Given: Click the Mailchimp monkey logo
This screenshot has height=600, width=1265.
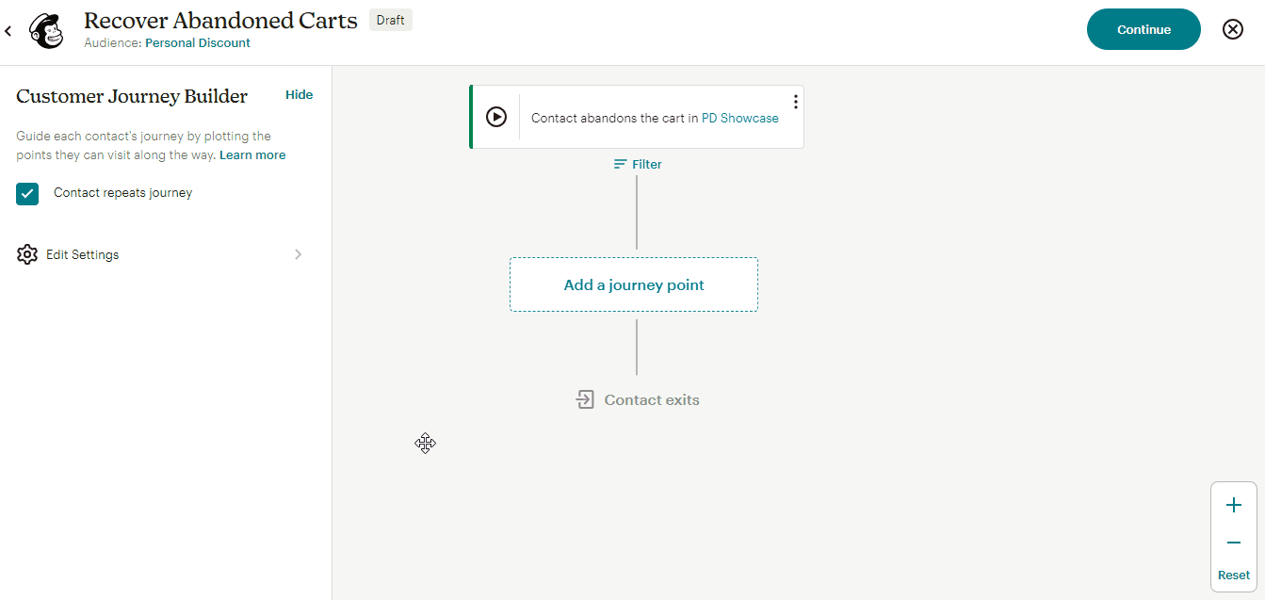Looking at the screenshot, I should 46,30.
